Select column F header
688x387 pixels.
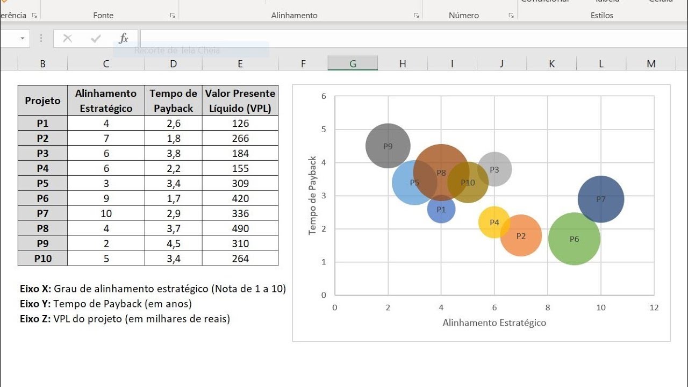303,64
